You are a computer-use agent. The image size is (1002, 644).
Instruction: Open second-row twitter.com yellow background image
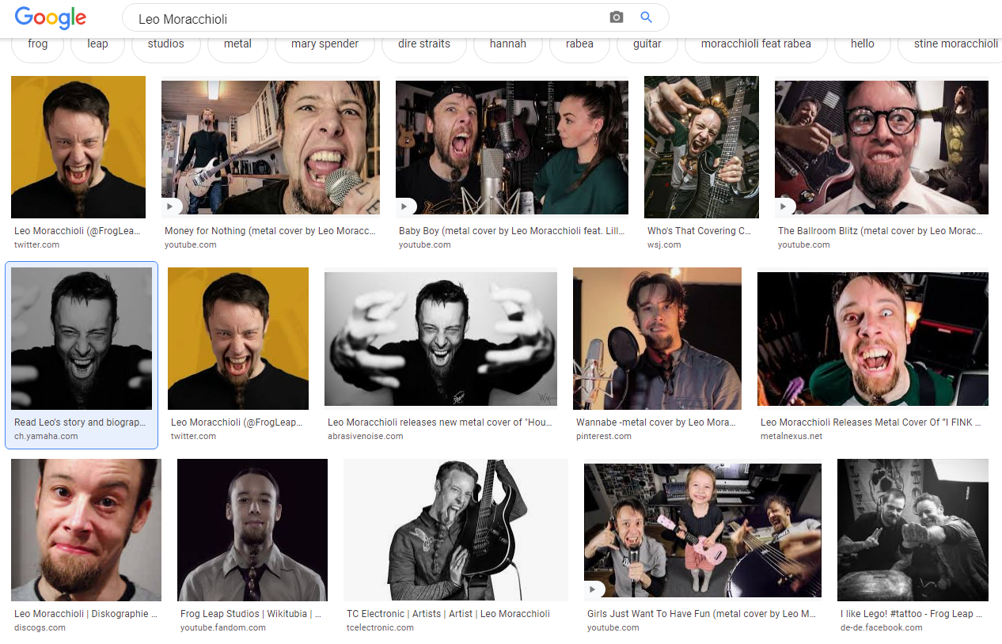[238, 339]
